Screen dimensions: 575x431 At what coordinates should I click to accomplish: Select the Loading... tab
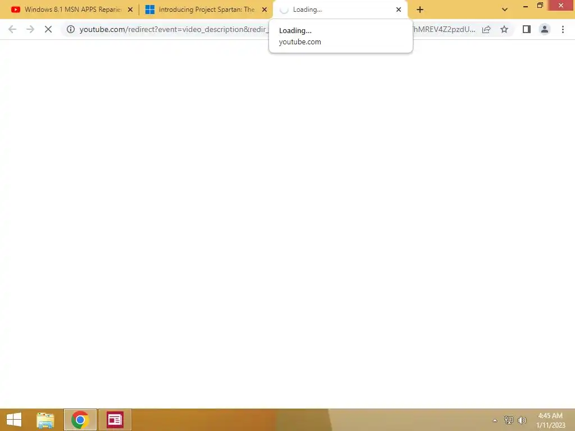340,10
